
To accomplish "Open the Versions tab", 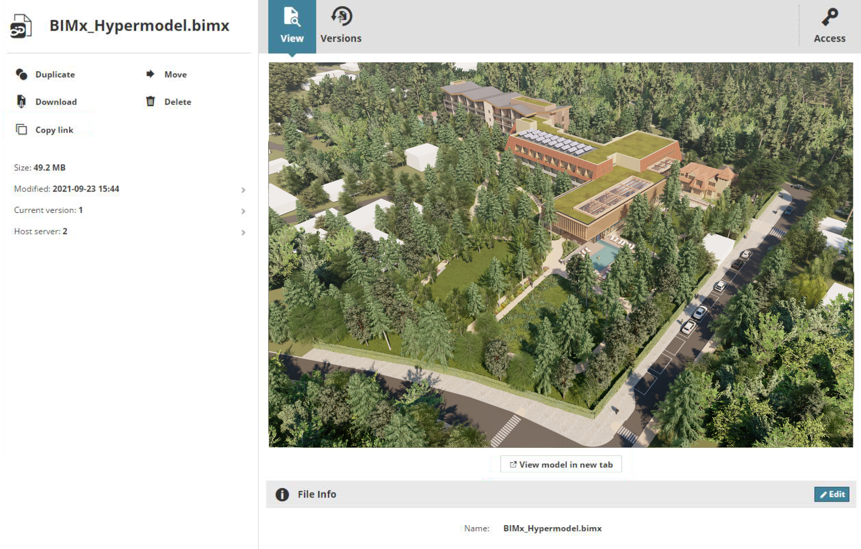I will pyautogui.click(x=341, y=26).
